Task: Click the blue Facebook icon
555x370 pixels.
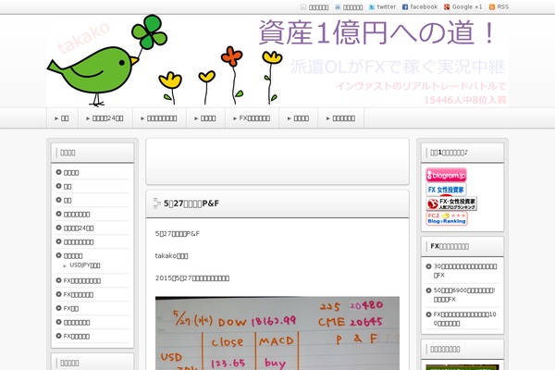Action: 405,7
